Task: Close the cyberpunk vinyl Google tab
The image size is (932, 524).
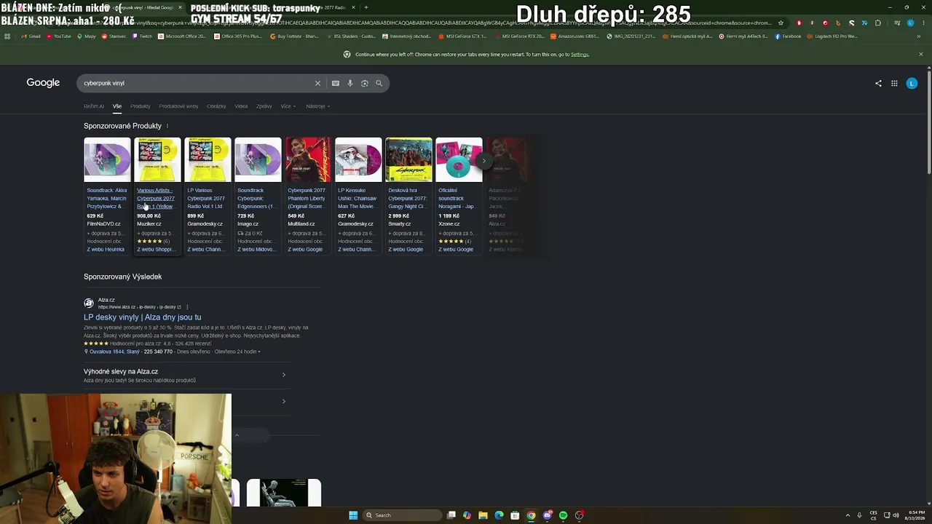Action: click(x=180, y=7)
